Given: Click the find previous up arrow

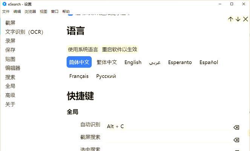Looking at the screenshot, I should pos(230,19).
